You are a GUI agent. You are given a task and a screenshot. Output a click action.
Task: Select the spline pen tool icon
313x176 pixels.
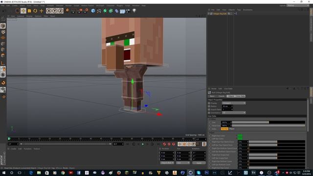pyautogui.click(x=99, y=11)
